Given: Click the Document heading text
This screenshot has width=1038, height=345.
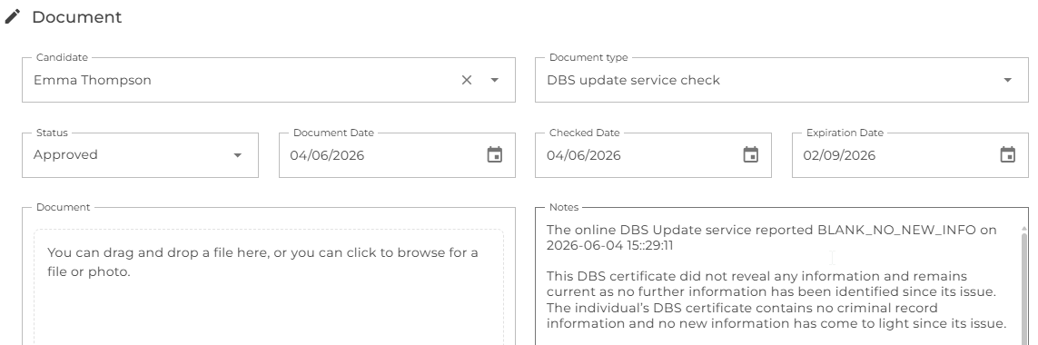Looking at the screenshot, I should [x=77, y=17].
